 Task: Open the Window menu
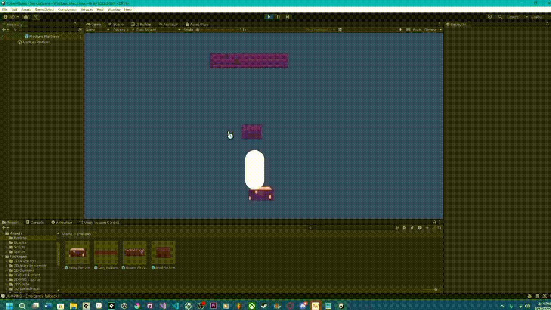point(114,9)
